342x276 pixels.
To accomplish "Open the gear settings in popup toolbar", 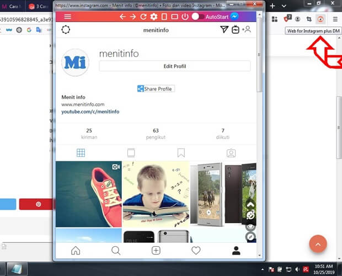I will 154,17.
